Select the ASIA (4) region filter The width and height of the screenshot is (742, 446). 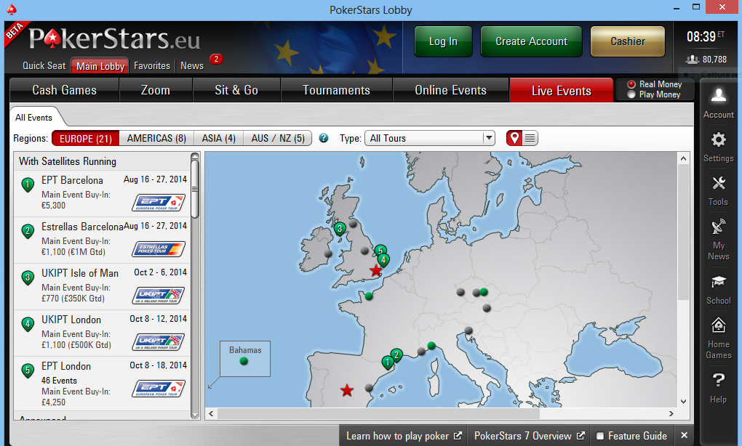pyautogui.click(x=219, y=139)
